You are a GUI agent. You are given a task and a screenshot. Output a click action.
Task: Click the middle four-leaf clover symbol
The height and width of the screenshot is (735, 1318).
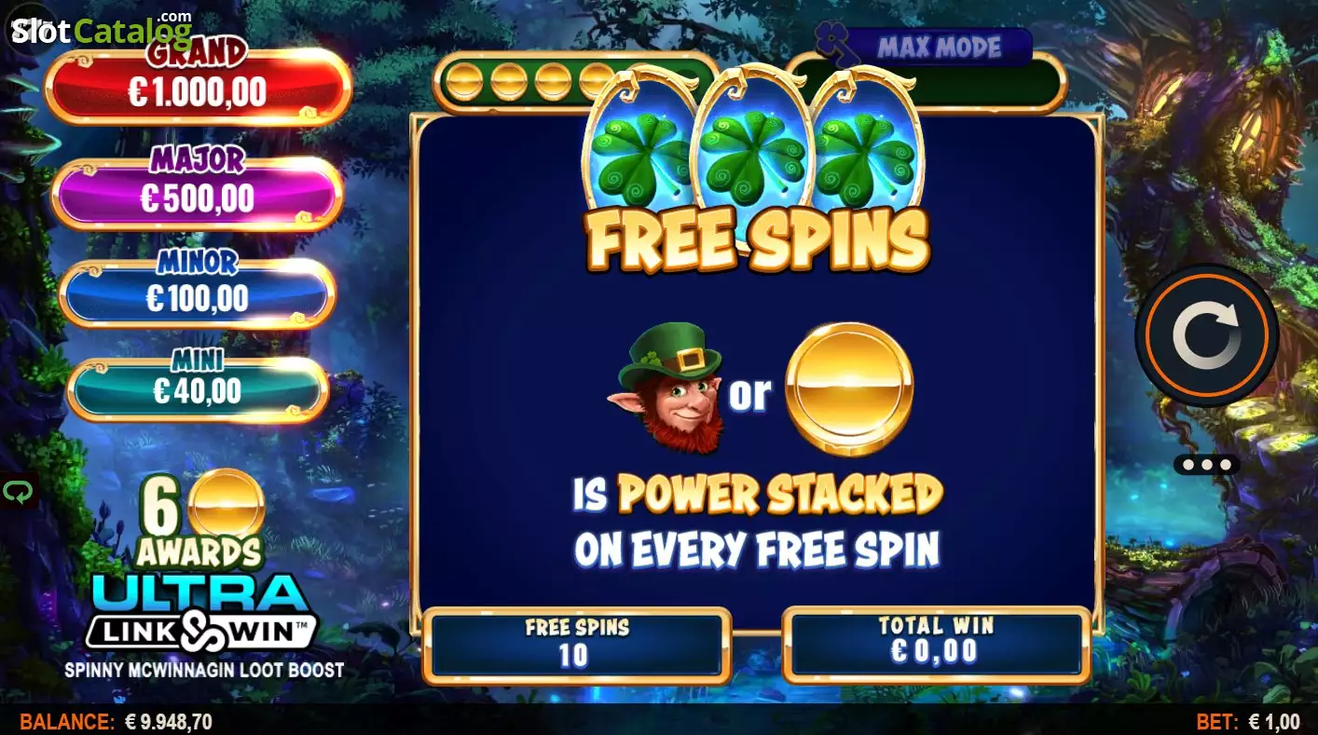(753, 151)
